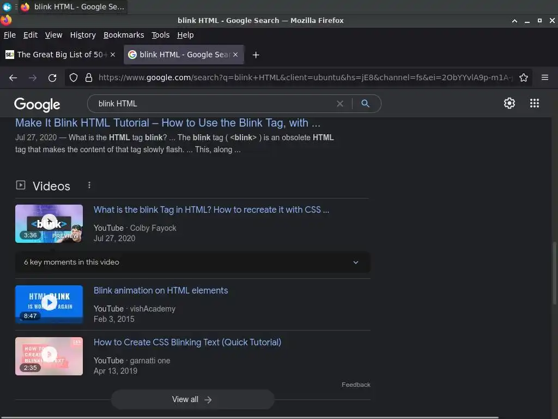Reload the current page
Image resolution: width=558 pixels, height=419 pixels.
pyautogui.click(x=52, y=77)
